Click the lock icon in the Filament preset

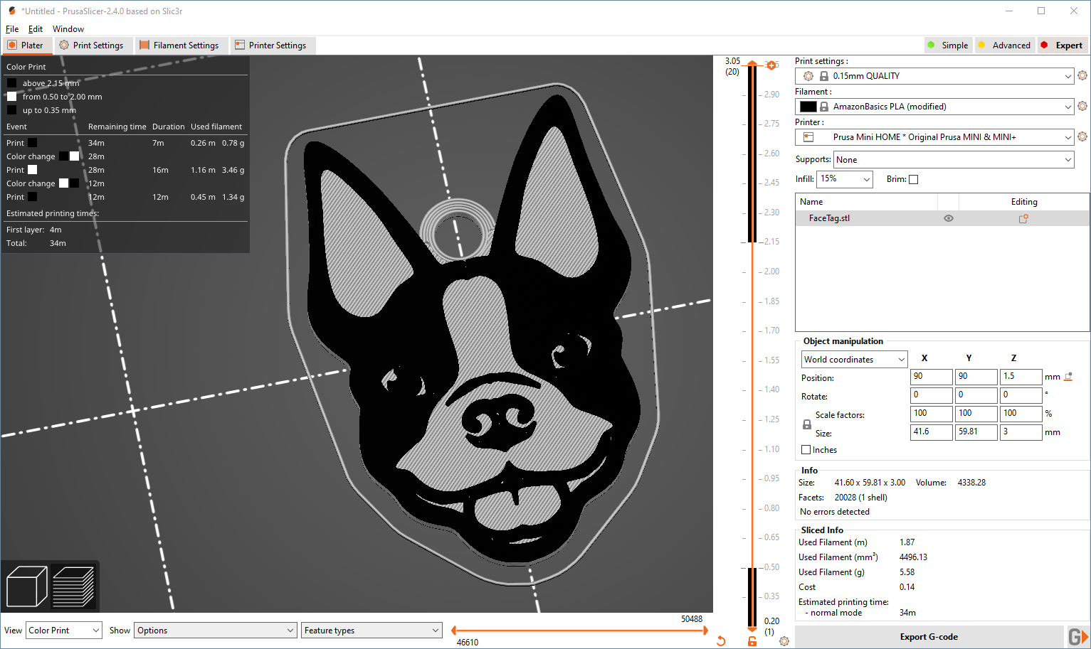click(x=824, y=107)
